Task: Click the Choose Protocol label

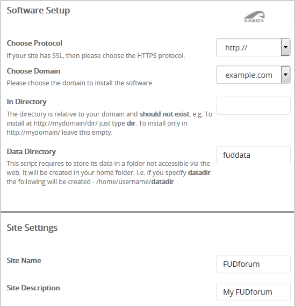Action: pyautogui.click(x=34, y=43)
